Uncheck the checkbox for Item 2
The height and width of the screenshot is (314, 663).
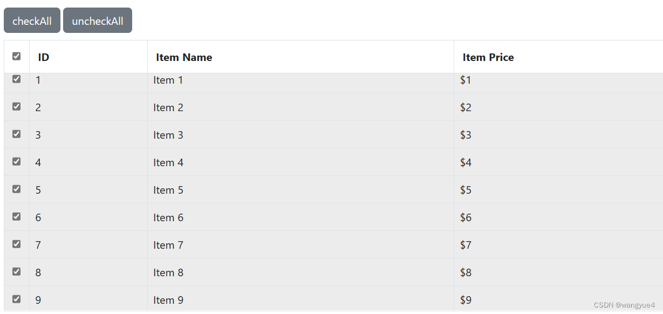click(16, 106)
